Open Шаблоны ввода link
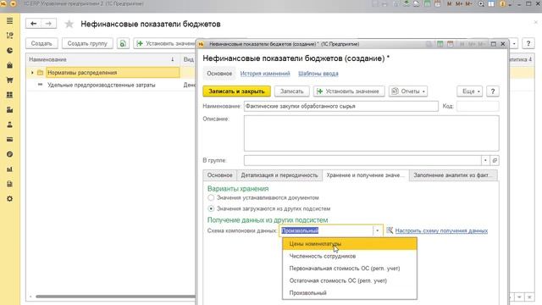Image resolution: width=542 pixels, height=305 pixels. pos(318,74)
